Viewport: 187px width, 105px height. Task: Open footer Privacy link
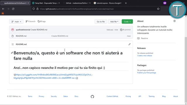pyautogui.click(x=41, y=96)
